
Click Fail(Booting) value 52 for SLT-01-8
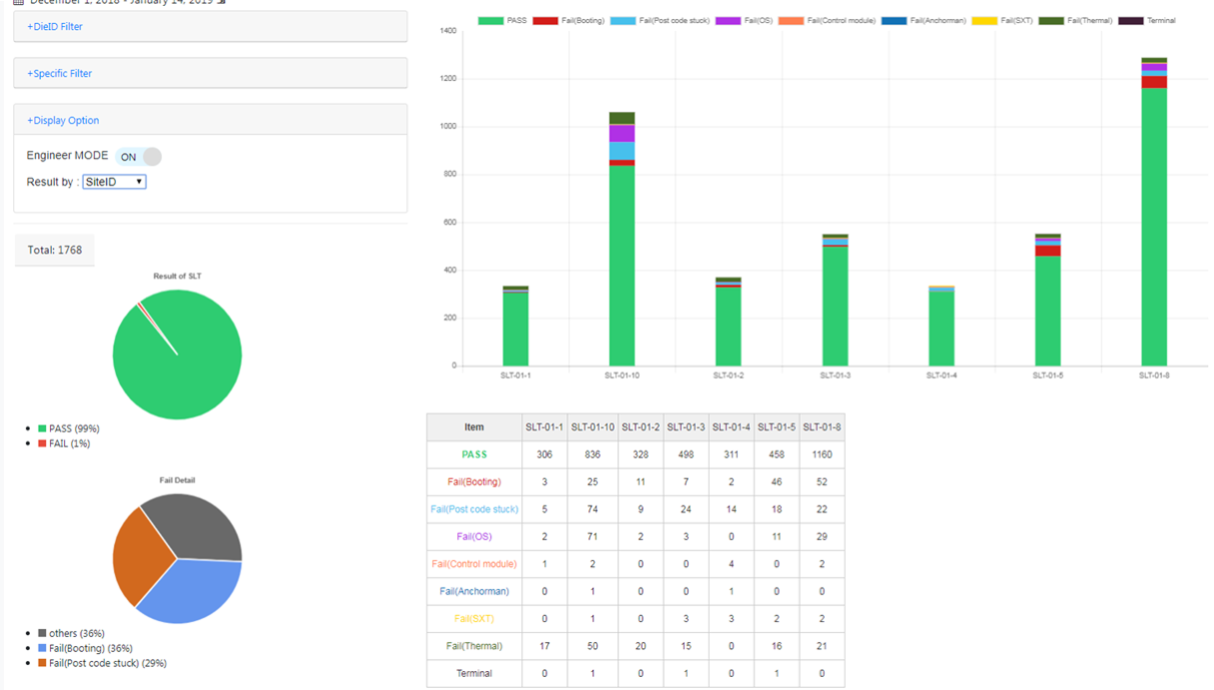pyautogui.click(x=824, y=482)
